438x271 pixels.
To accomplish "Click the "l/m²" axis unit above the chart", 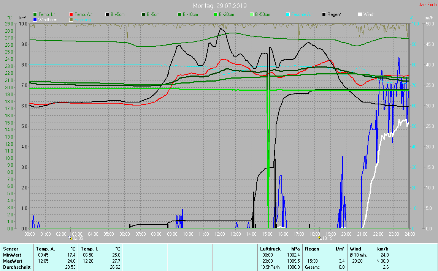I will click(22, 18).
